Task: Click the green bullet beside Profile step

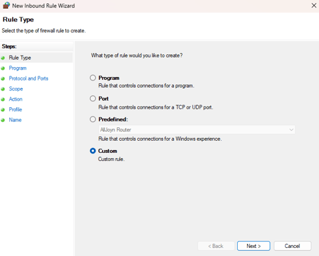Action: point(3,110)
